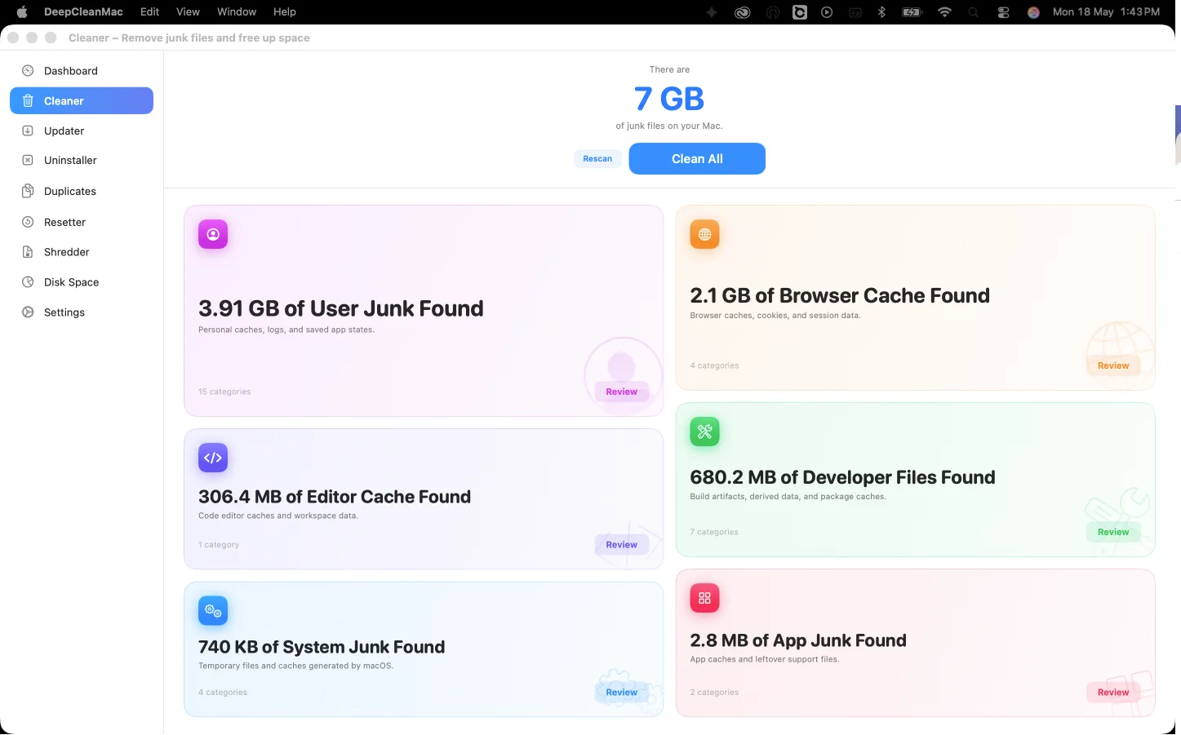Open the View menu
Screen dimensions: 1181x735
[188, 12]
